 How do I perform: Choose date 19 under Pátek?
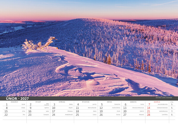point(101,111)
